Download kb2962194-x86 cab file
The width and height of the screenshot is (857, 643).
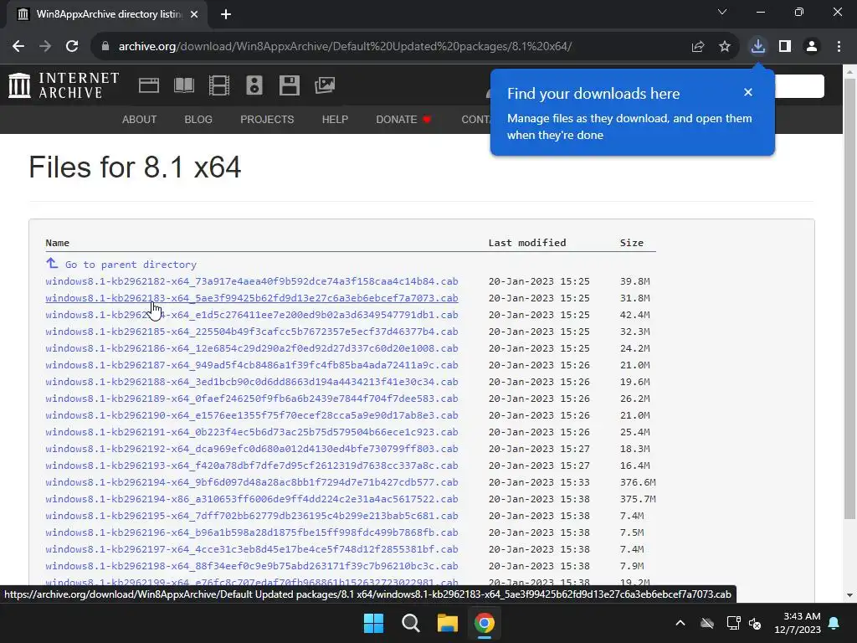coord(251,499)
